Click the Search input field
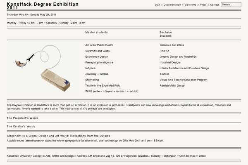Viewport: 248px width, 165px height. pos(231,5)
